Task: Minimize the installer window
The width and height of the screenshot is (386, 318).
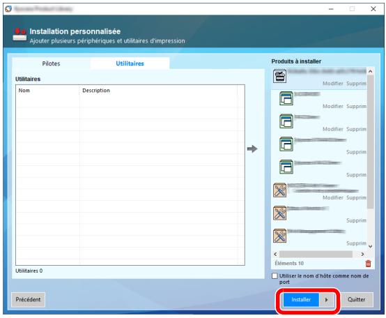Action: tap(331, 9)
